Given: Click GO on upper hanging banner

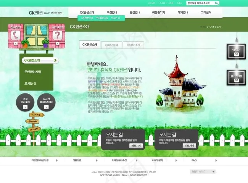Looking at the screenshot, I should [236, 54].
